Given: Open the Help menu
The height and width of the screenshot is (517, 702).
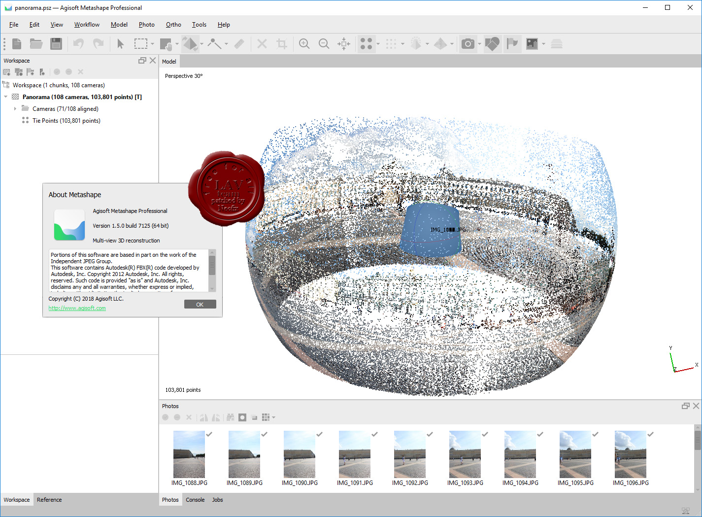Looking at the screenshot, I should pos(224,25).
